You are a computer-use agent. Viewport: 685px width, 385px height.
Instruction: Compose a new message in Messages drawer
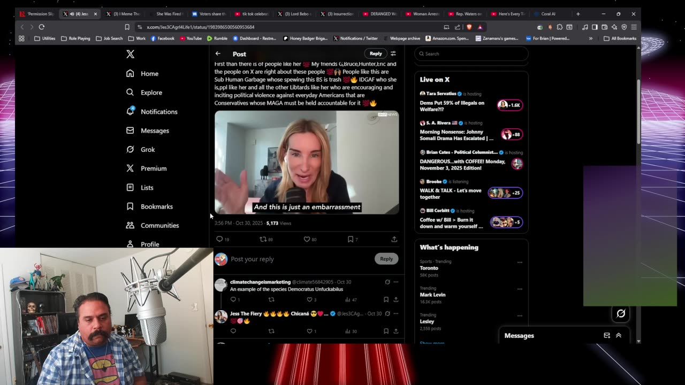click(x=607, y=335)
